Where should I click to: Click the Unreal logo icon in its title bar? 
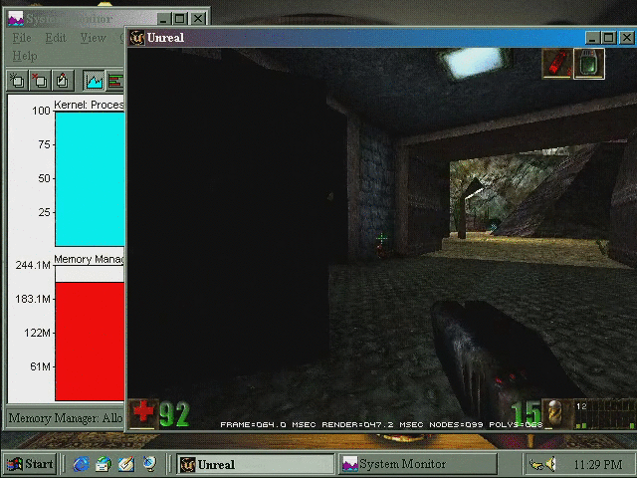tap(137, 38)
